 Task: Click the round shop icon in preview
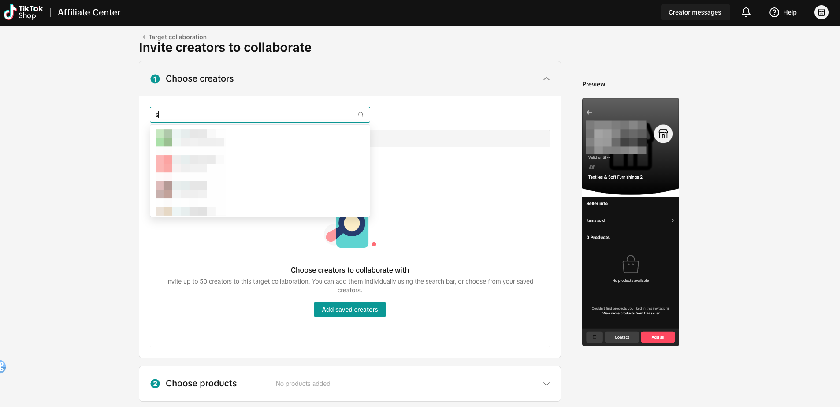click(663, 134)
